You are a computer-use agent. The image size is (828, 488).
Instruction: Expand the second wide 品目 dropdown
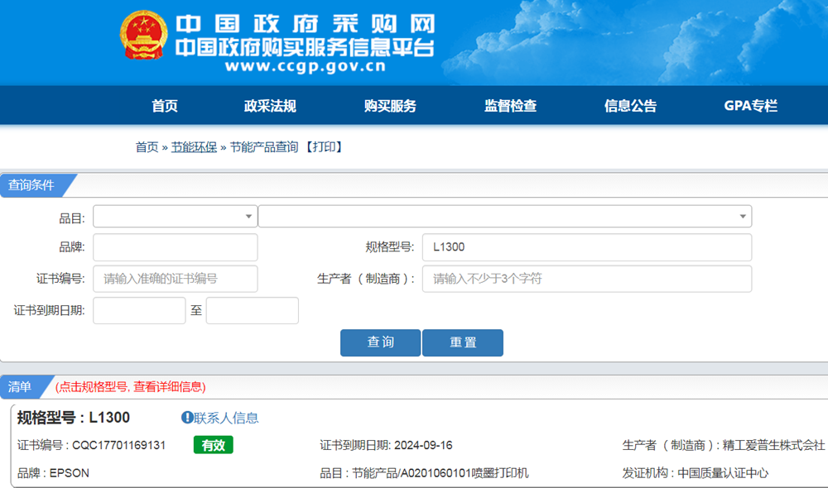pyautogui.click(x=504, y=217)
